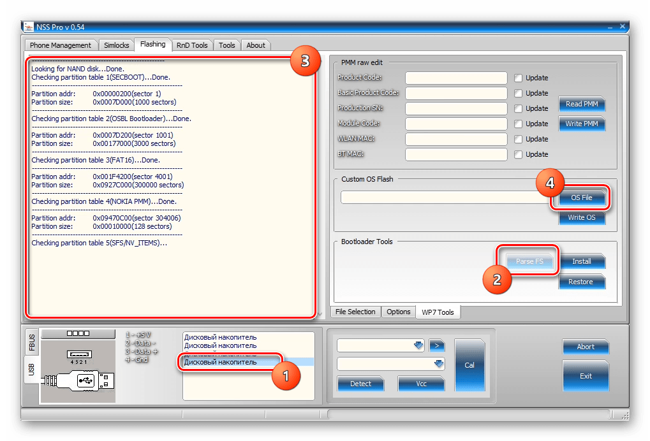Viewport: 650px width, 441px height.
Task: Select the WP7 Tools tab
Action: [438, 312]
